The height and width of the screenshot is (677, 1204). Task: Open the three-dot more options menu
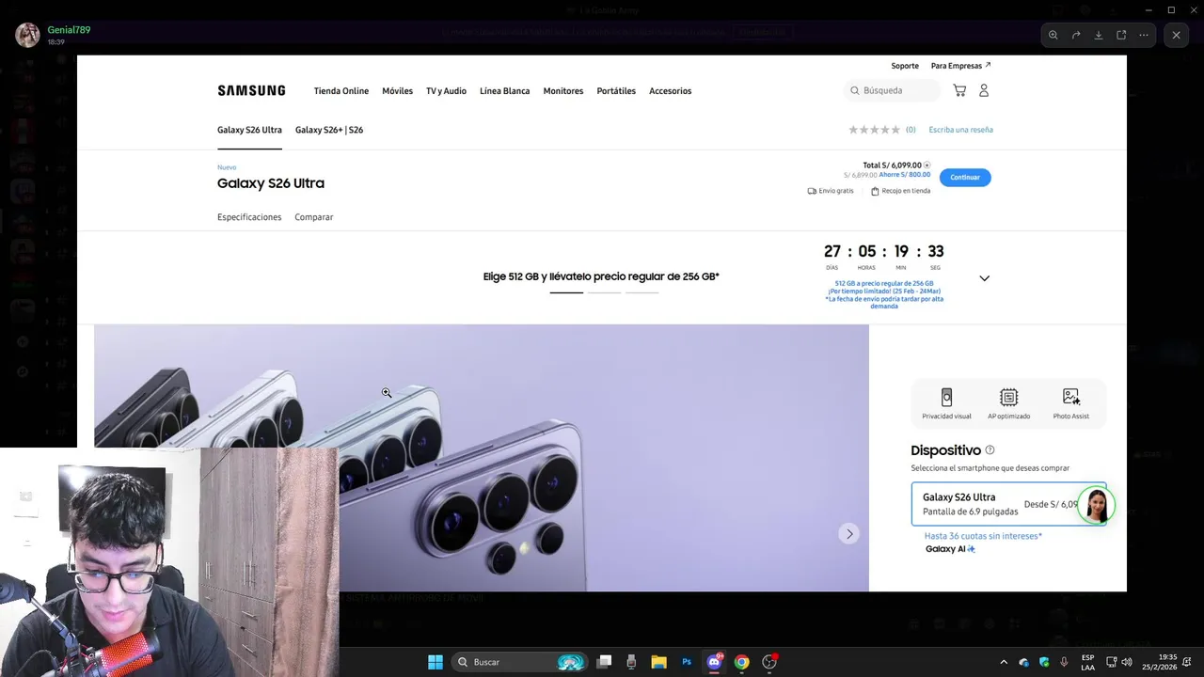(x=1144, y=35)
